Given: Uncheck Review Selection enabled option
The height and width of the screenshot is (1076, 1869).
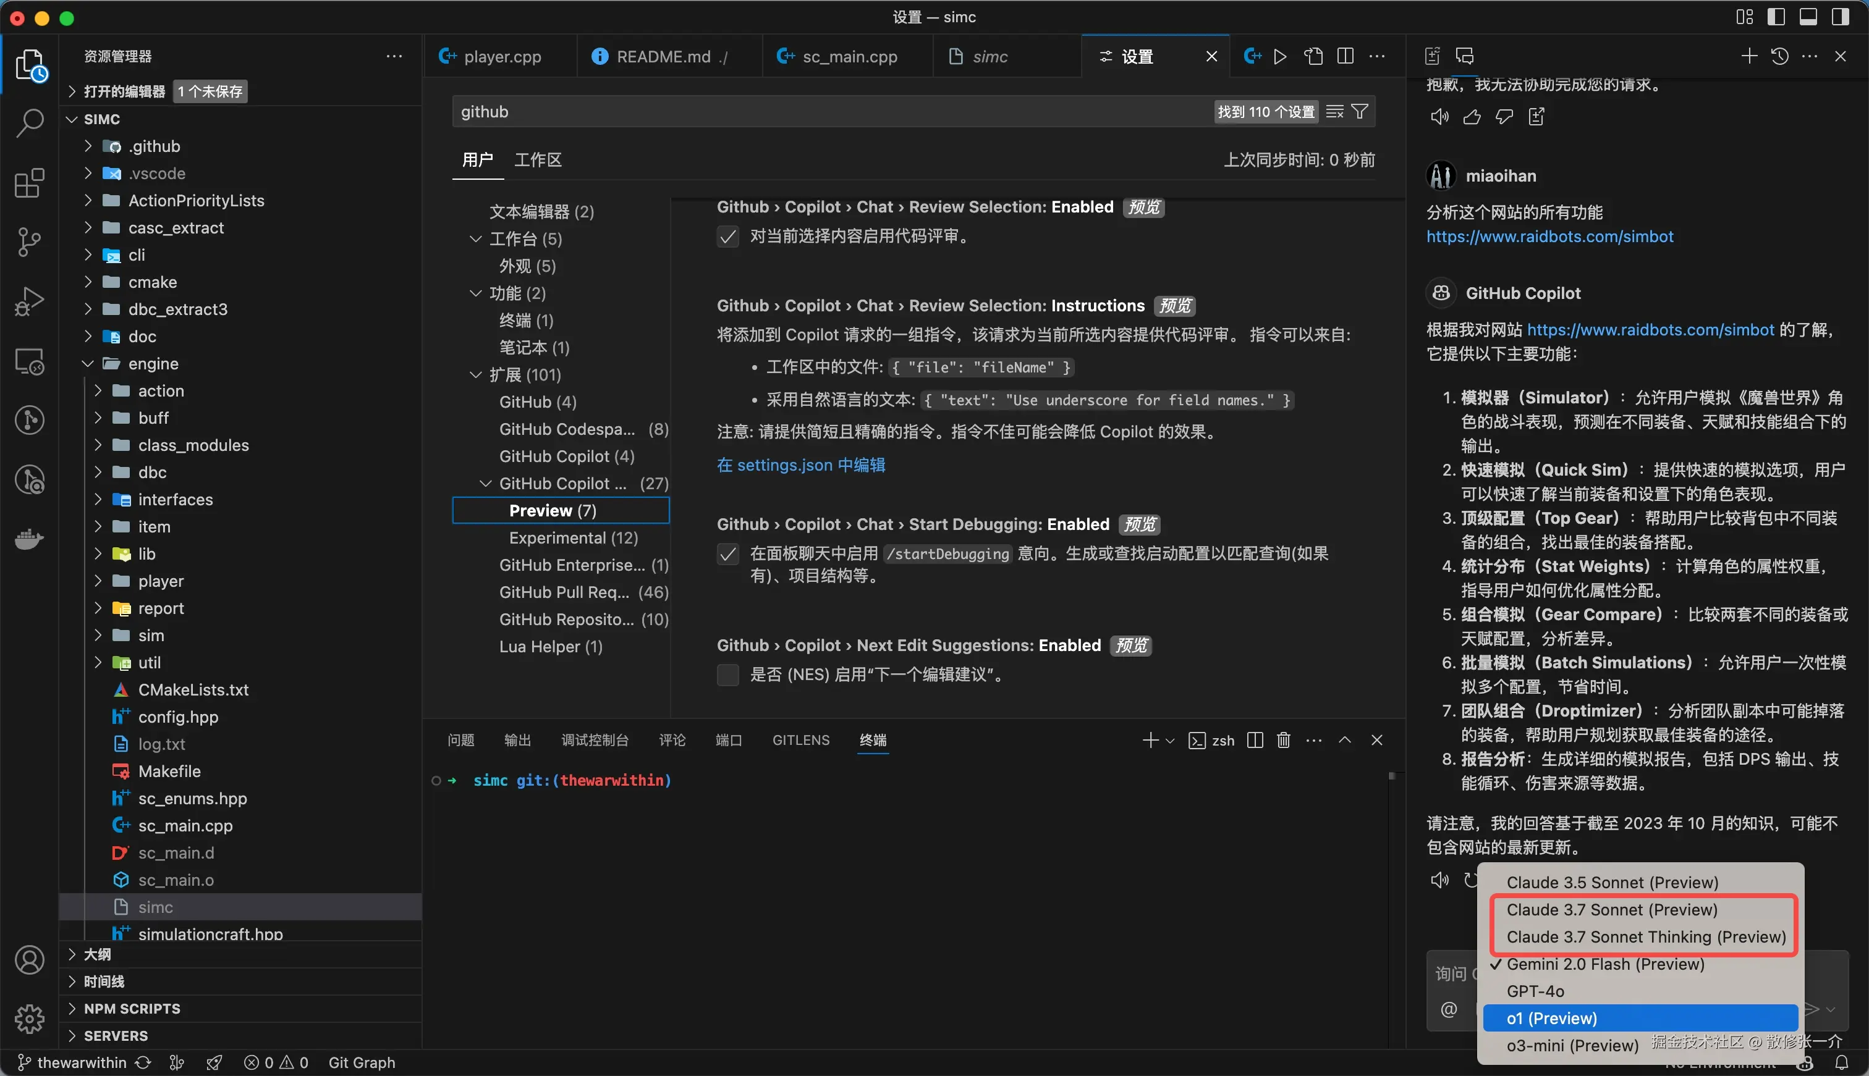Looking at the screenshot, I should (727, 237).
